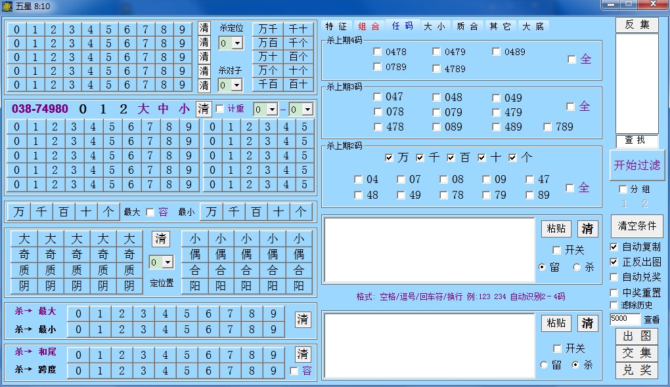Click the 反集 button
The image size is (670, 387).
636,24
